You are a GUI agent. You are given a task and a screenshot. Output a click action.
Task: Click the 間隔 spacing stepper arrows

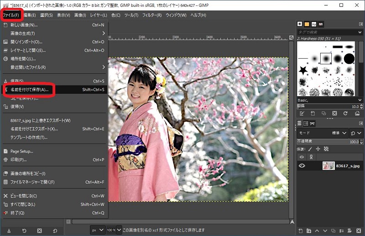tap(361, 106)
